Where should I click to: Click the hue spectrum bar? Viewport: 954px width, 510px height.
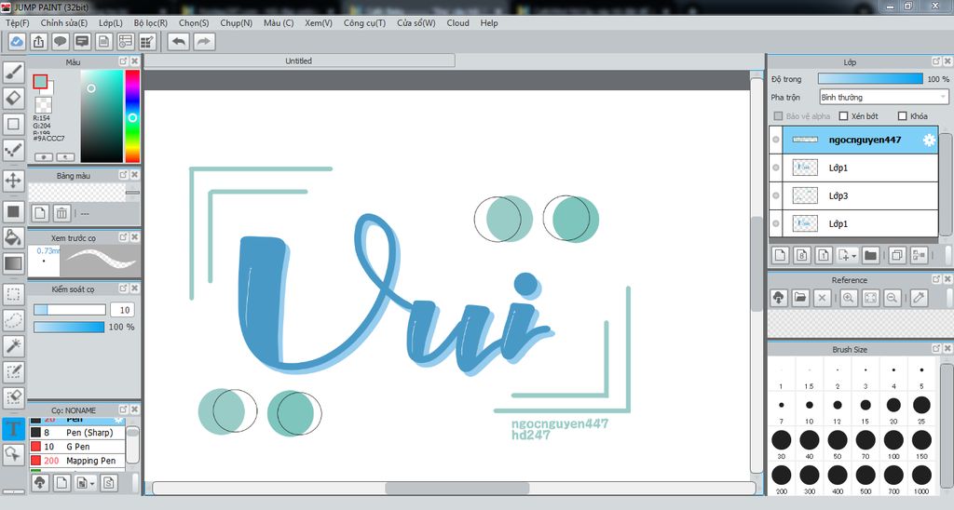[x=132, y=116]
